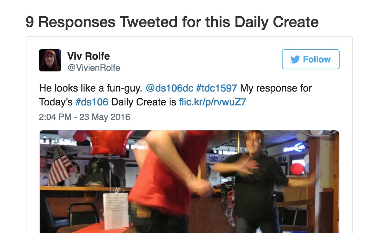Click the red star balloon in the photo

(x=110, y=143)
